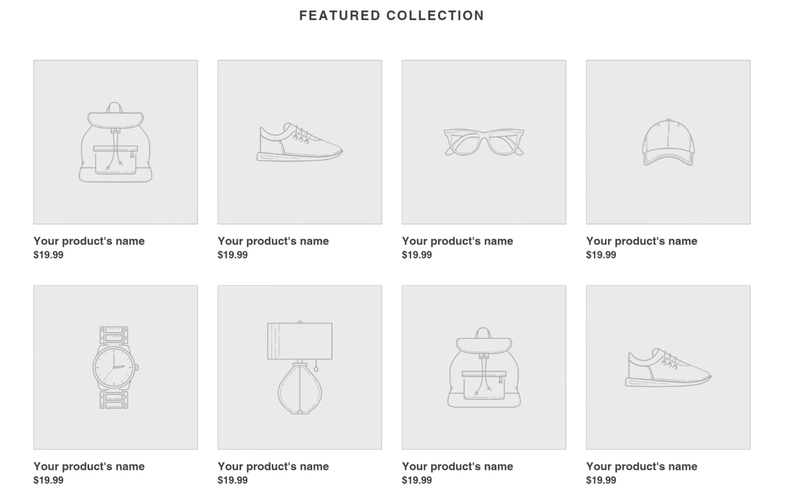
Task: Click product name under top-row backpack
Action: [x=89, y=241]
